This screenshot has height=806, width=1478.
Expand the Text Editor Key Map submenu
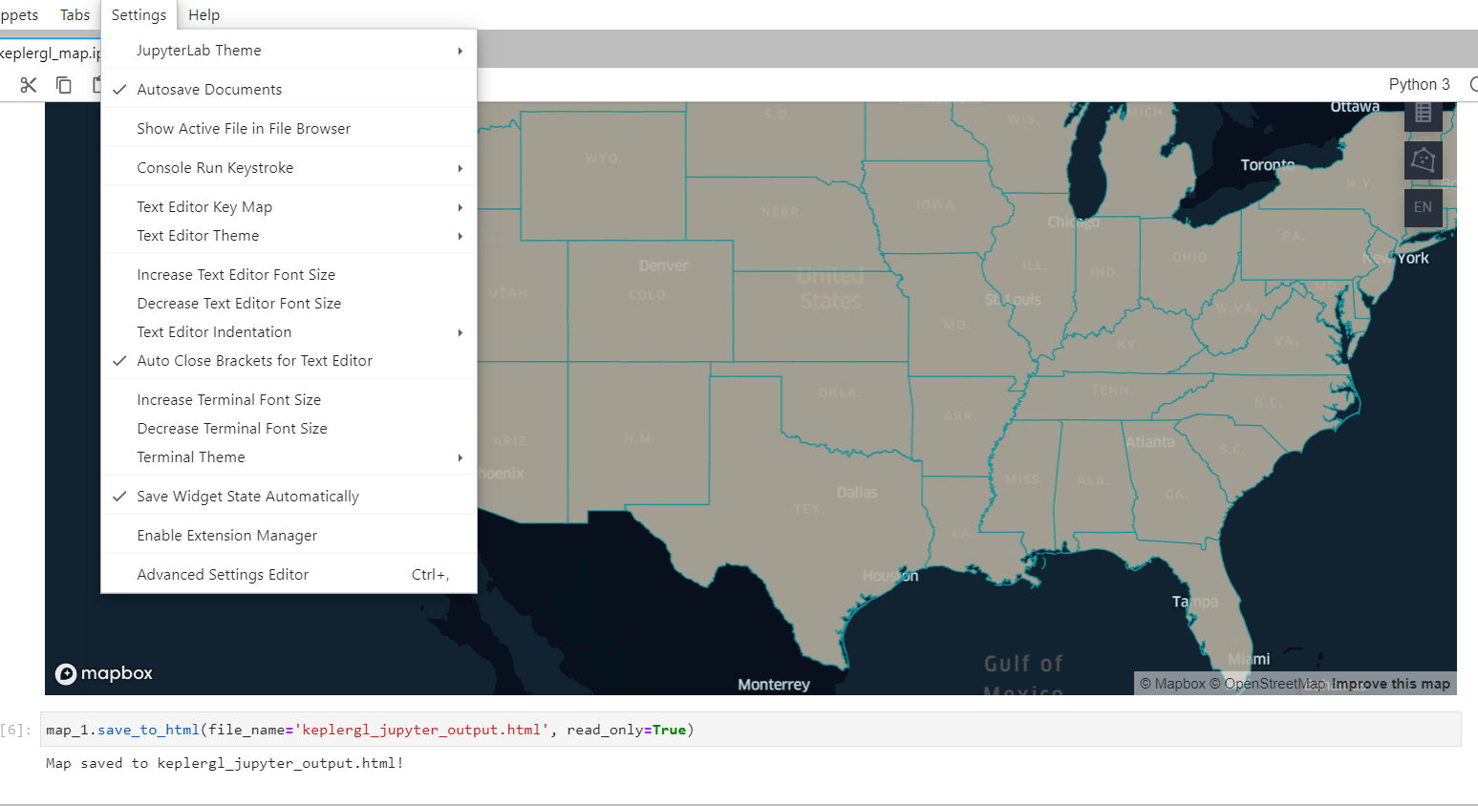coord(204,206)
